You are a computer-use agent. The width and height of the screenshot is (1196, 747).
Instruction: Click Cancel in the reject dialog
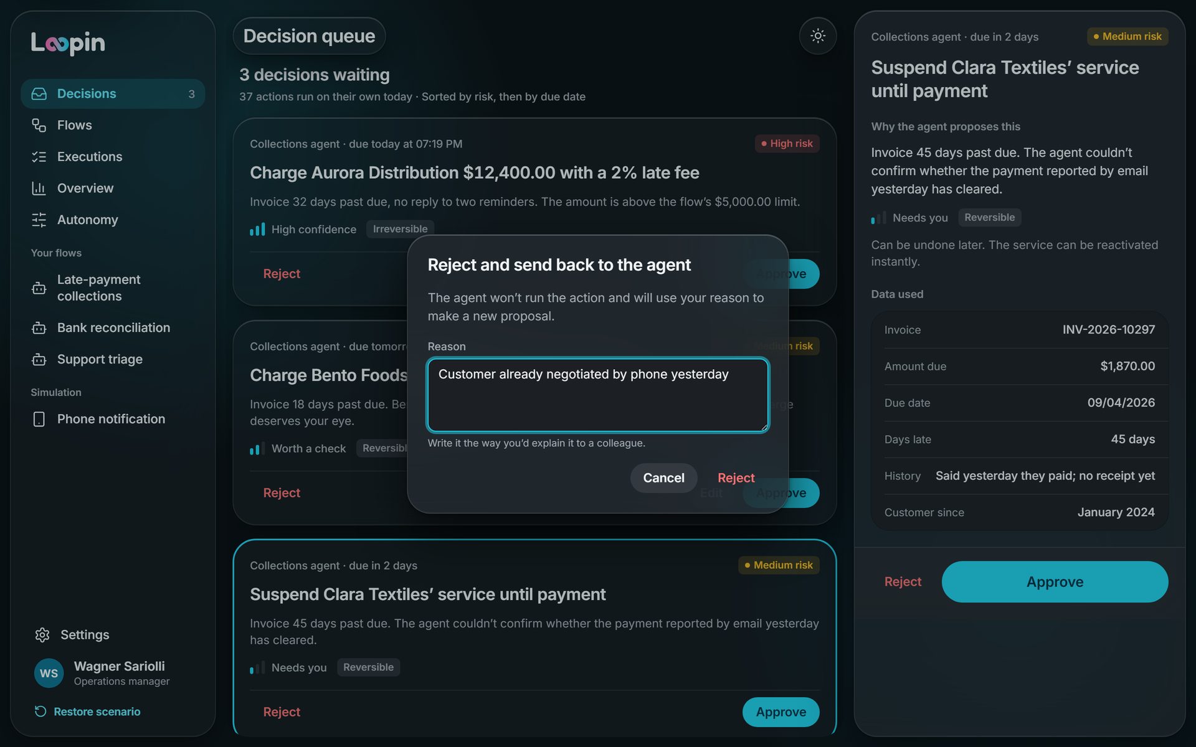pyautogui.click(x=663, y=478)
